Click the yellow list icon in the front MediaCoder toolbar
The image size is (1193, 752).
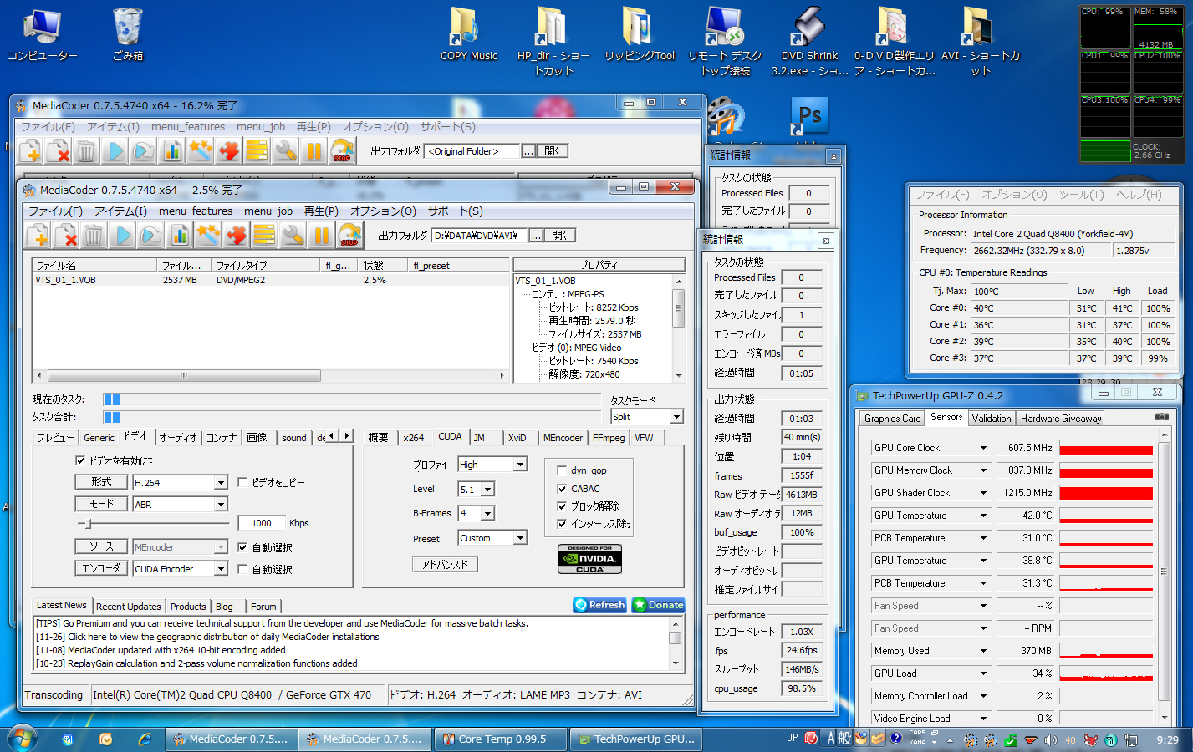click(264, 236)
